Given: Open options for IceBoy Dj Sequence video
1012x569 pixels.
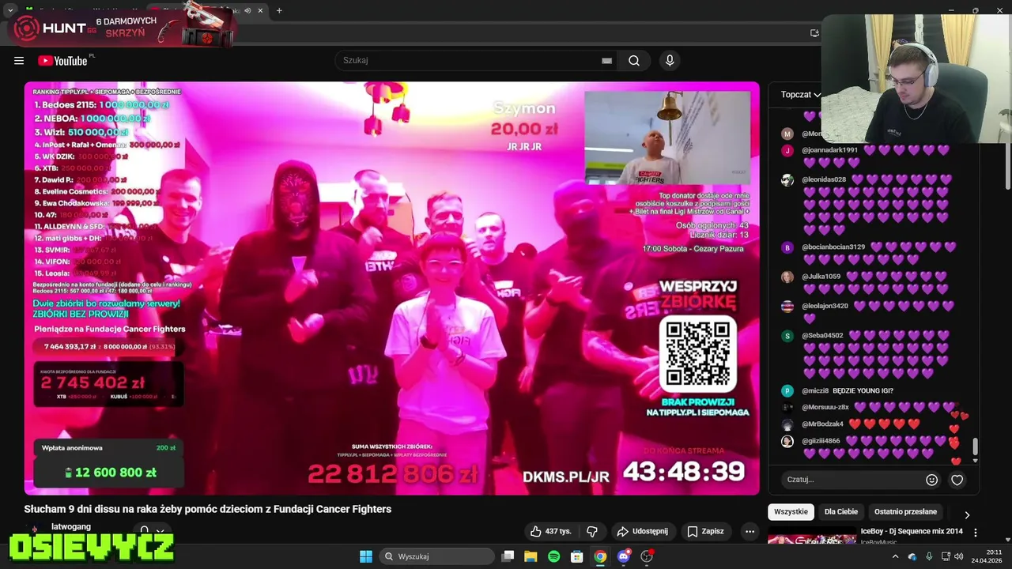Looking at the screenshot, I should pyautogui.click(x=976, y=533).
